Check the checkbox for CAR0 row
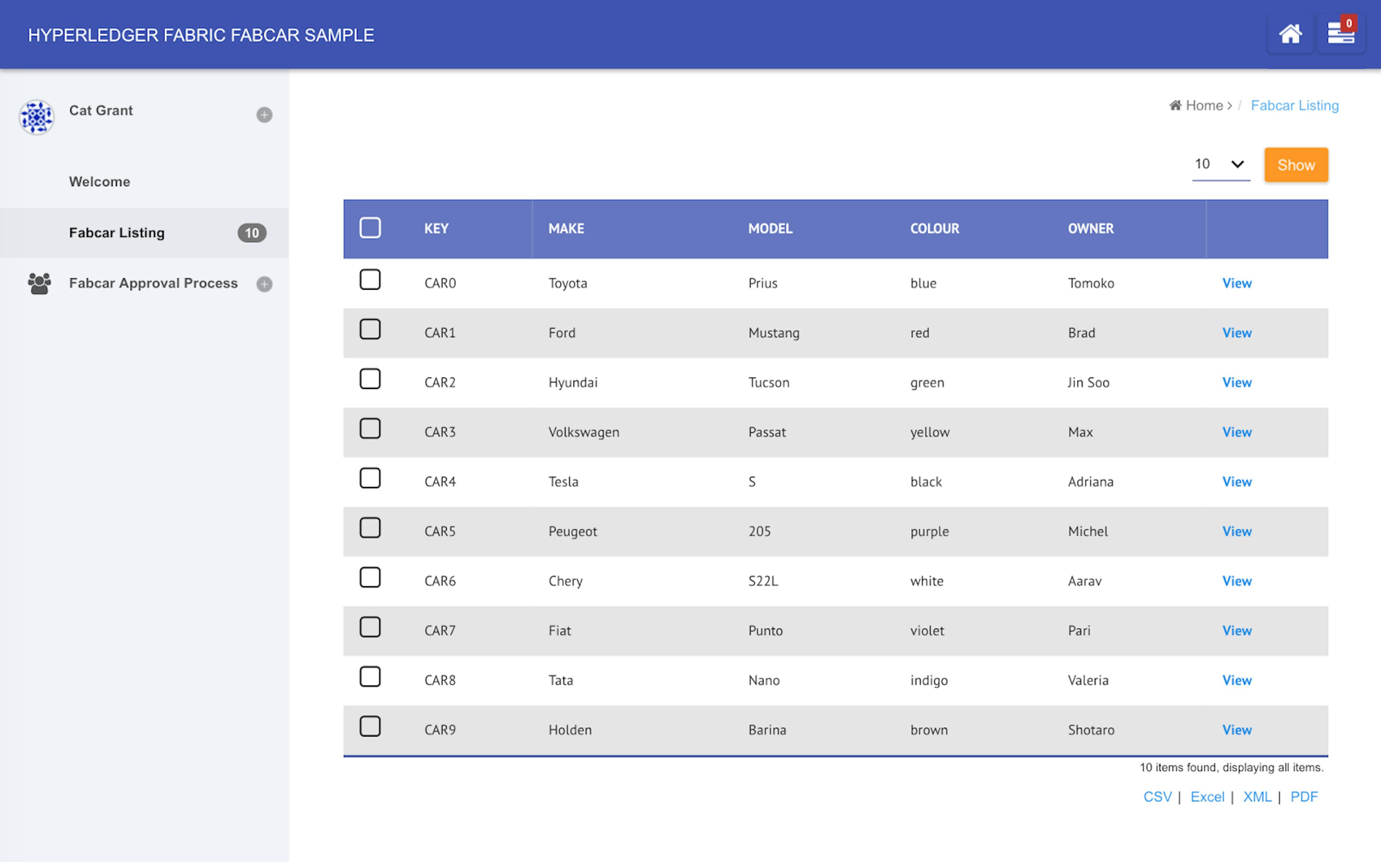1381x862 pixels. (x=370, y=280)
